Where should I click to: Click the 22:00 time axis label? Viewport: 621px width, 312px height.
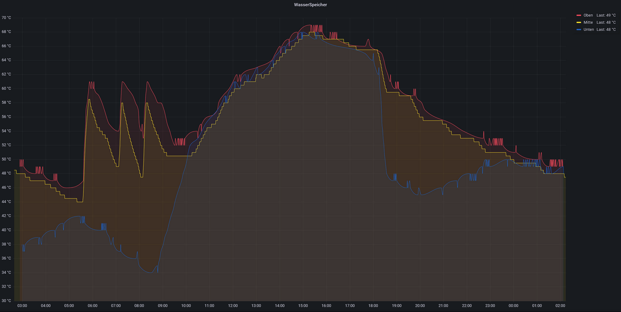467,306
